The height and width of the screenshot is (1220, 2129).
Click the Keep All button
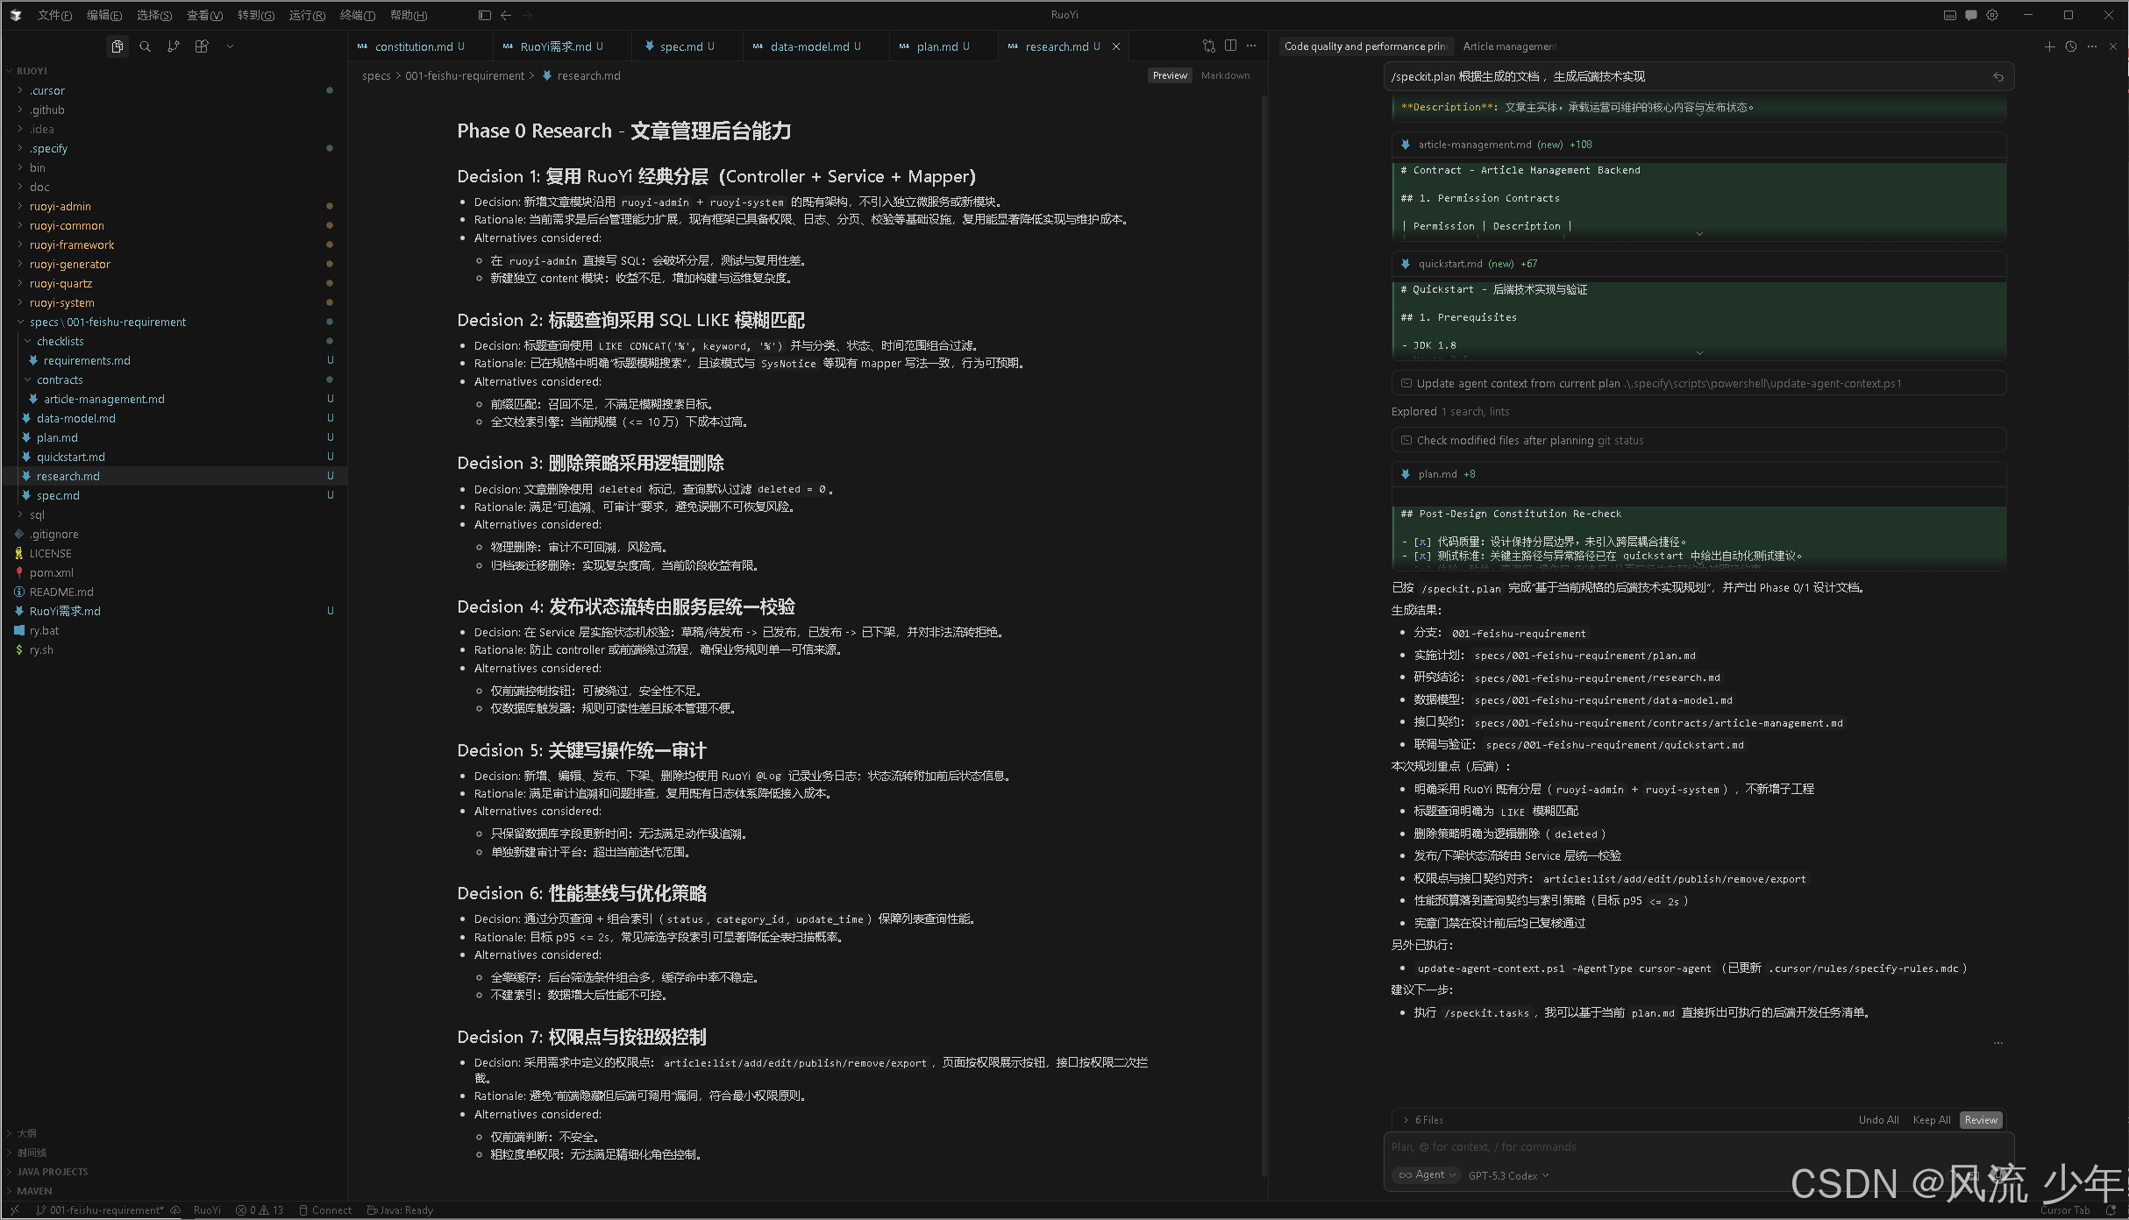tap(1931, 1120)
